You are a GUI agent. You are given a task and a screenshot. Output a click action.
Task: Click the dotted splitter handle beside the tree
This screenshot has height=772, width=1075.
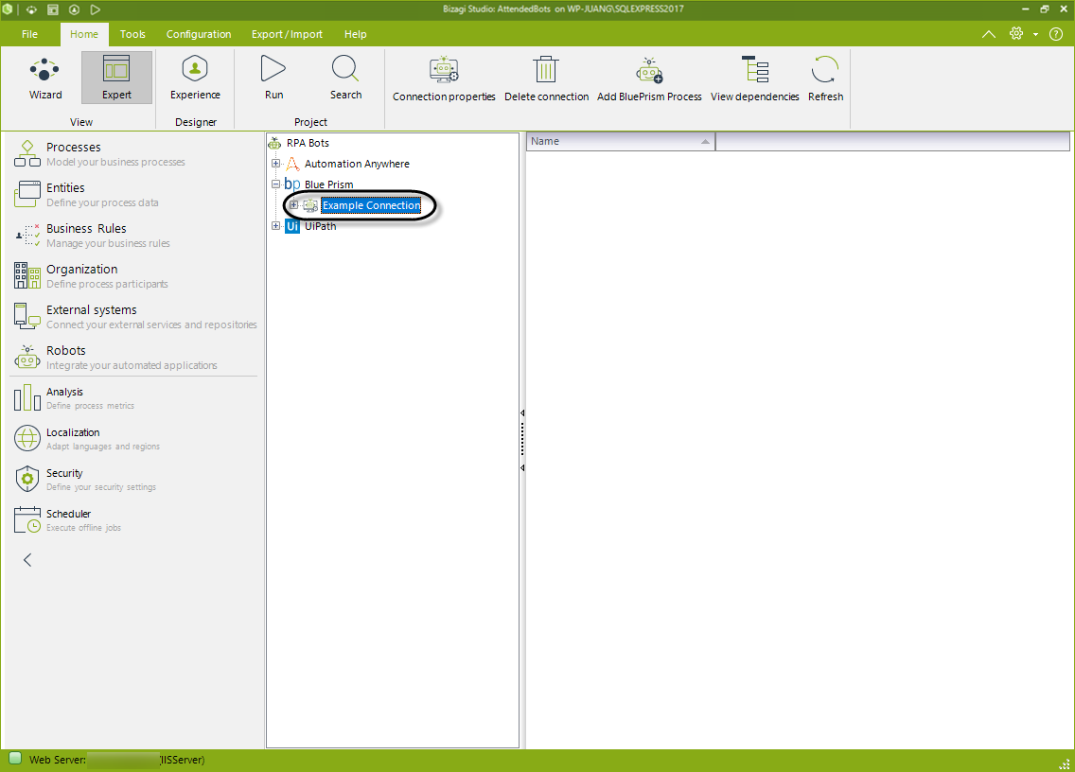tap(522, 440)
